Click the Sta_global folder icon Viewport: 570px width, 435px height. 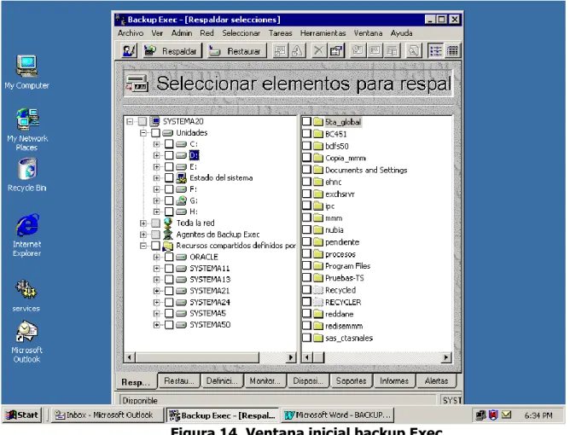[x=318, y=122]
